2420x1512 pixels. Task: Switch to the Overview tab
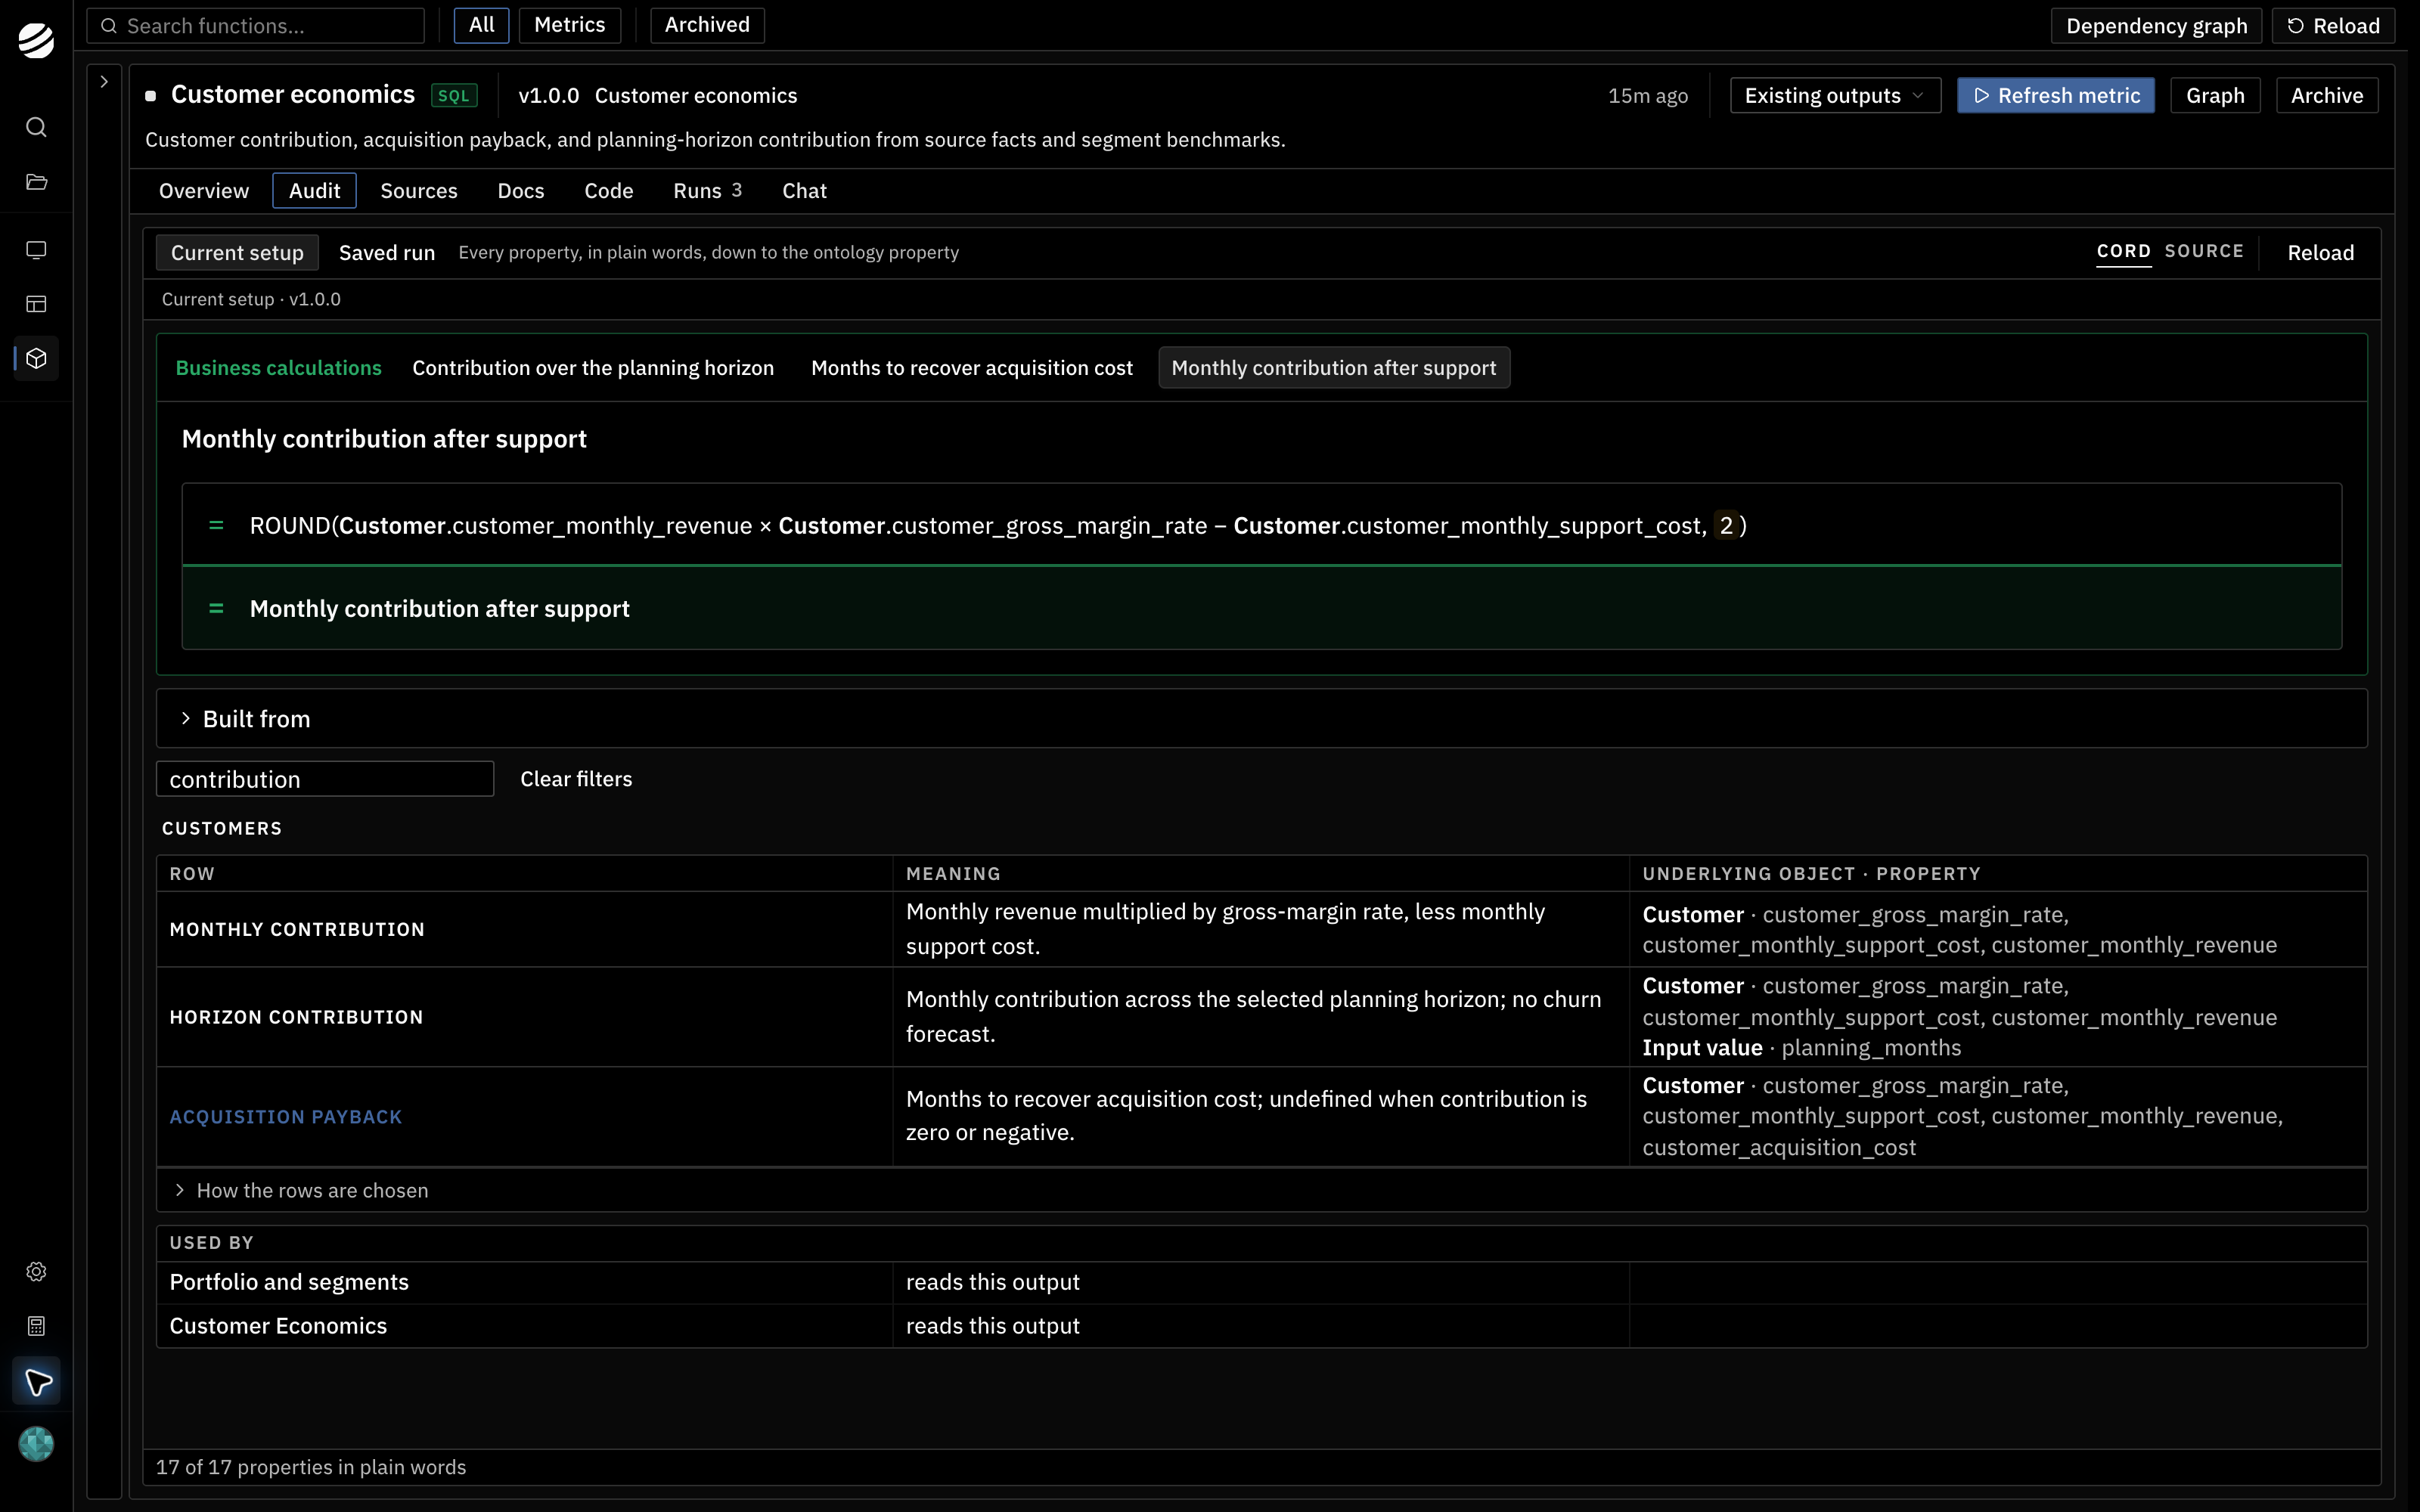click(204, 191)
